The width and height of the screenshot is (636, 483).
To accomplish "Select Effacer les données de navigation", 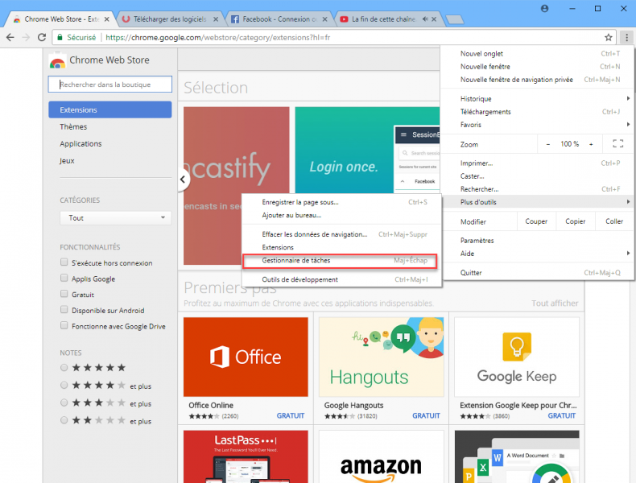I will (341, 234).
